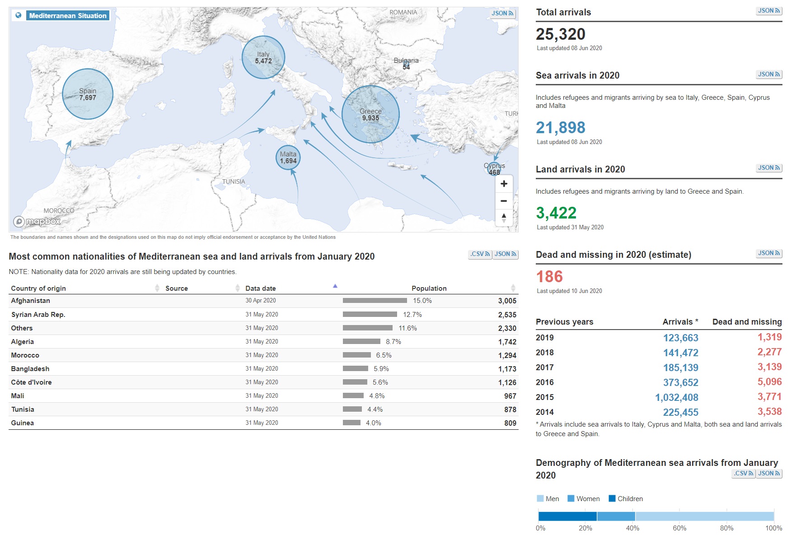
Task: Zoom in on the map
Action: [504, 184]
